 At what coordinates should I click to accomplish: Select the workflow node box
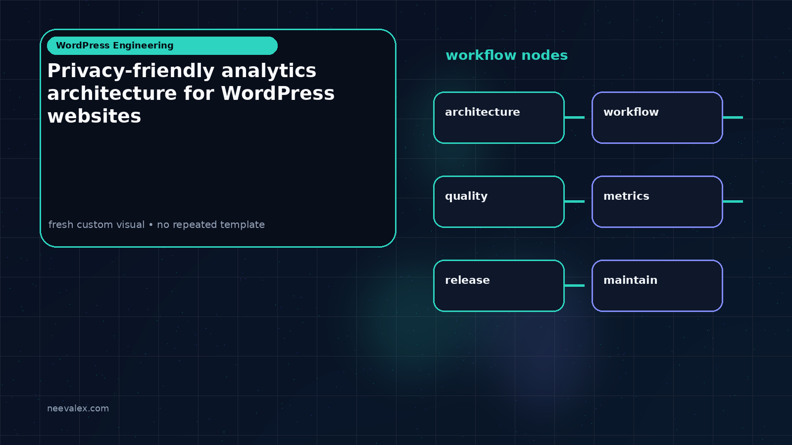click(x=657, y=118)
